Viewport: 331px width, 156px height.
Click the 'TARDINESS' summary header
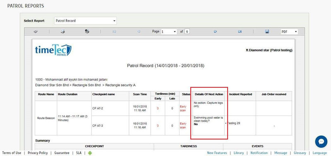(x=189, y=146)
